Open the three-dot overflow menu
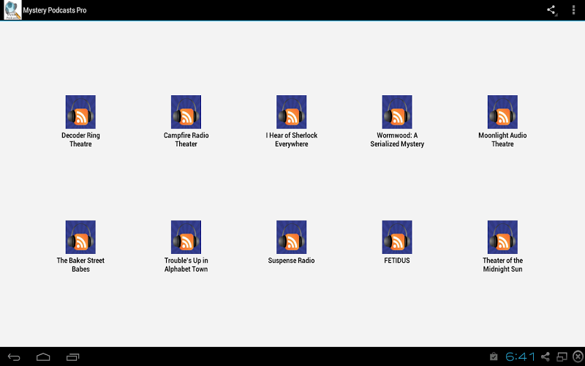The width and height of the screenshot is (585, 366). coord(573,10)
